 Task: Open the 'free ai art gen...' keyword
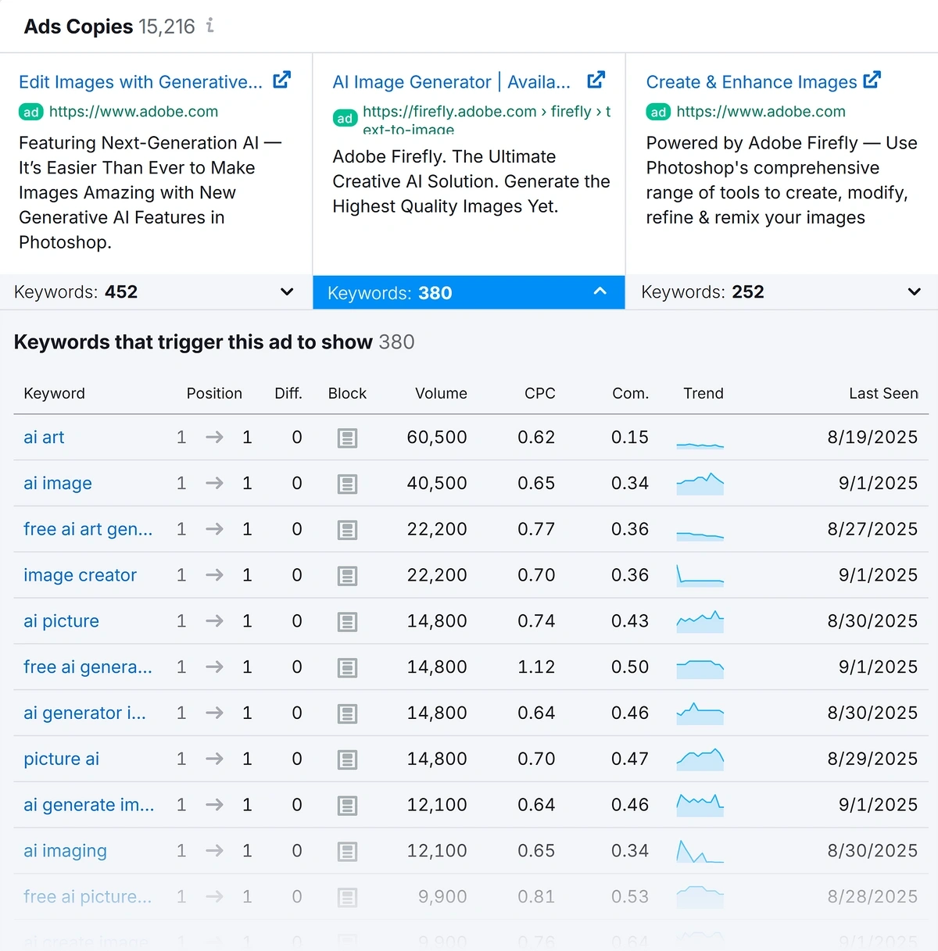click(88, 530)
